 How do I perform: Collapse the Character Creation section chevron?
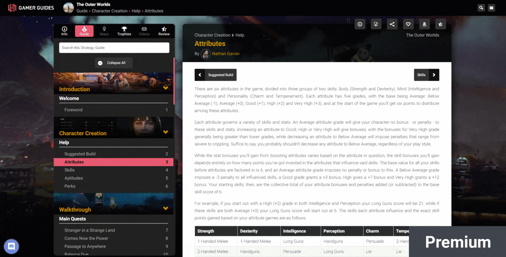pos(166,132)
